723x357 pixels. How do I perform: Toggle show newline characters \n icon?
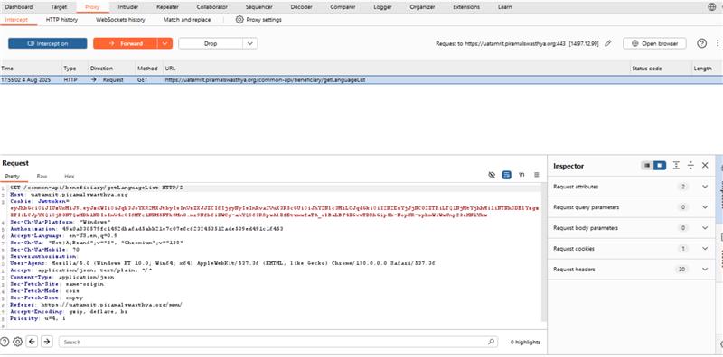tap(522, 175)
